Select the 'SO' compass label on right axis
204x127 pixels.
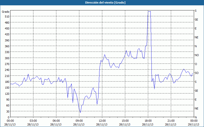(x=197, y=73)
